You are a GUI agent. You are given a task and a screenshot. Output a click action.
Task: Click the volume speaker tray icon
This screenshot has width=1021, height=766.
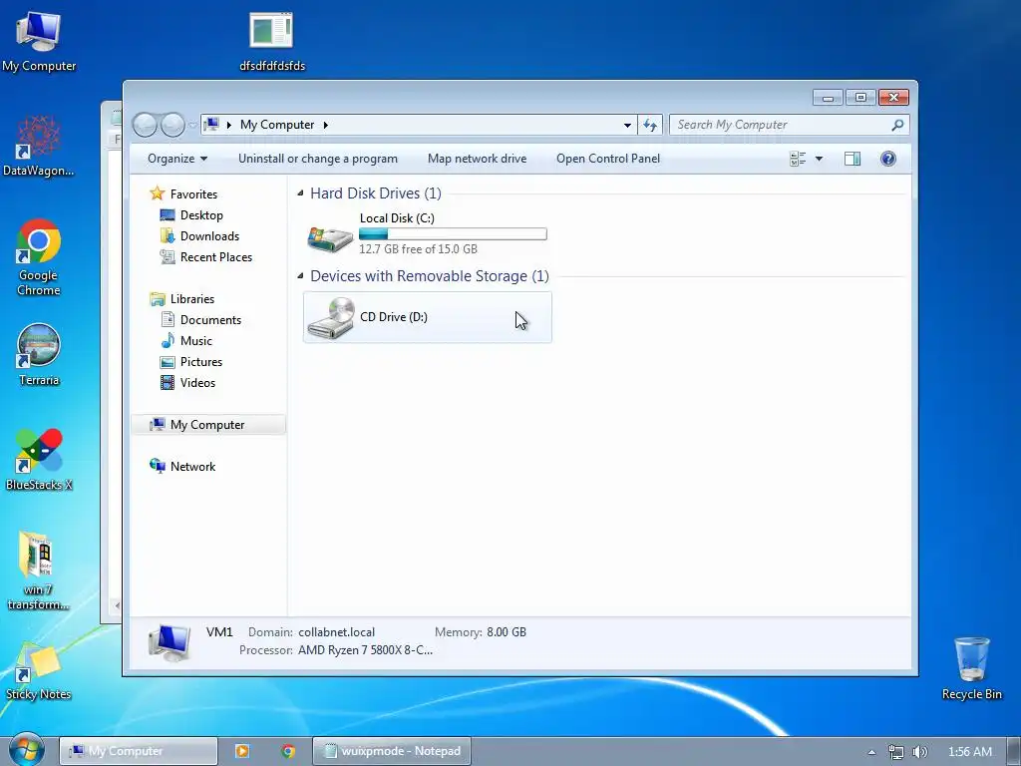(919, 752)
